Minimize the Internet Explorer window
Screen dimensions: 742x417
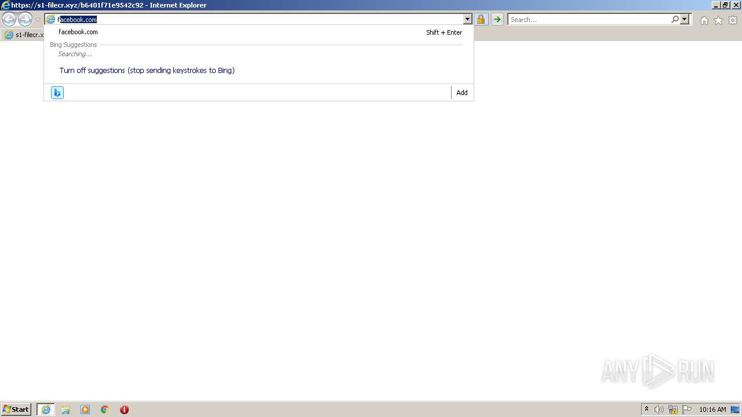[x=716, y=5]
